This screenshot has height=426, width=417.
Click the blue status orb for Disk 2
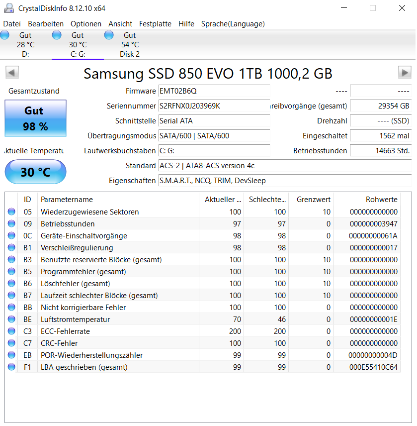[x=109, y=35]
